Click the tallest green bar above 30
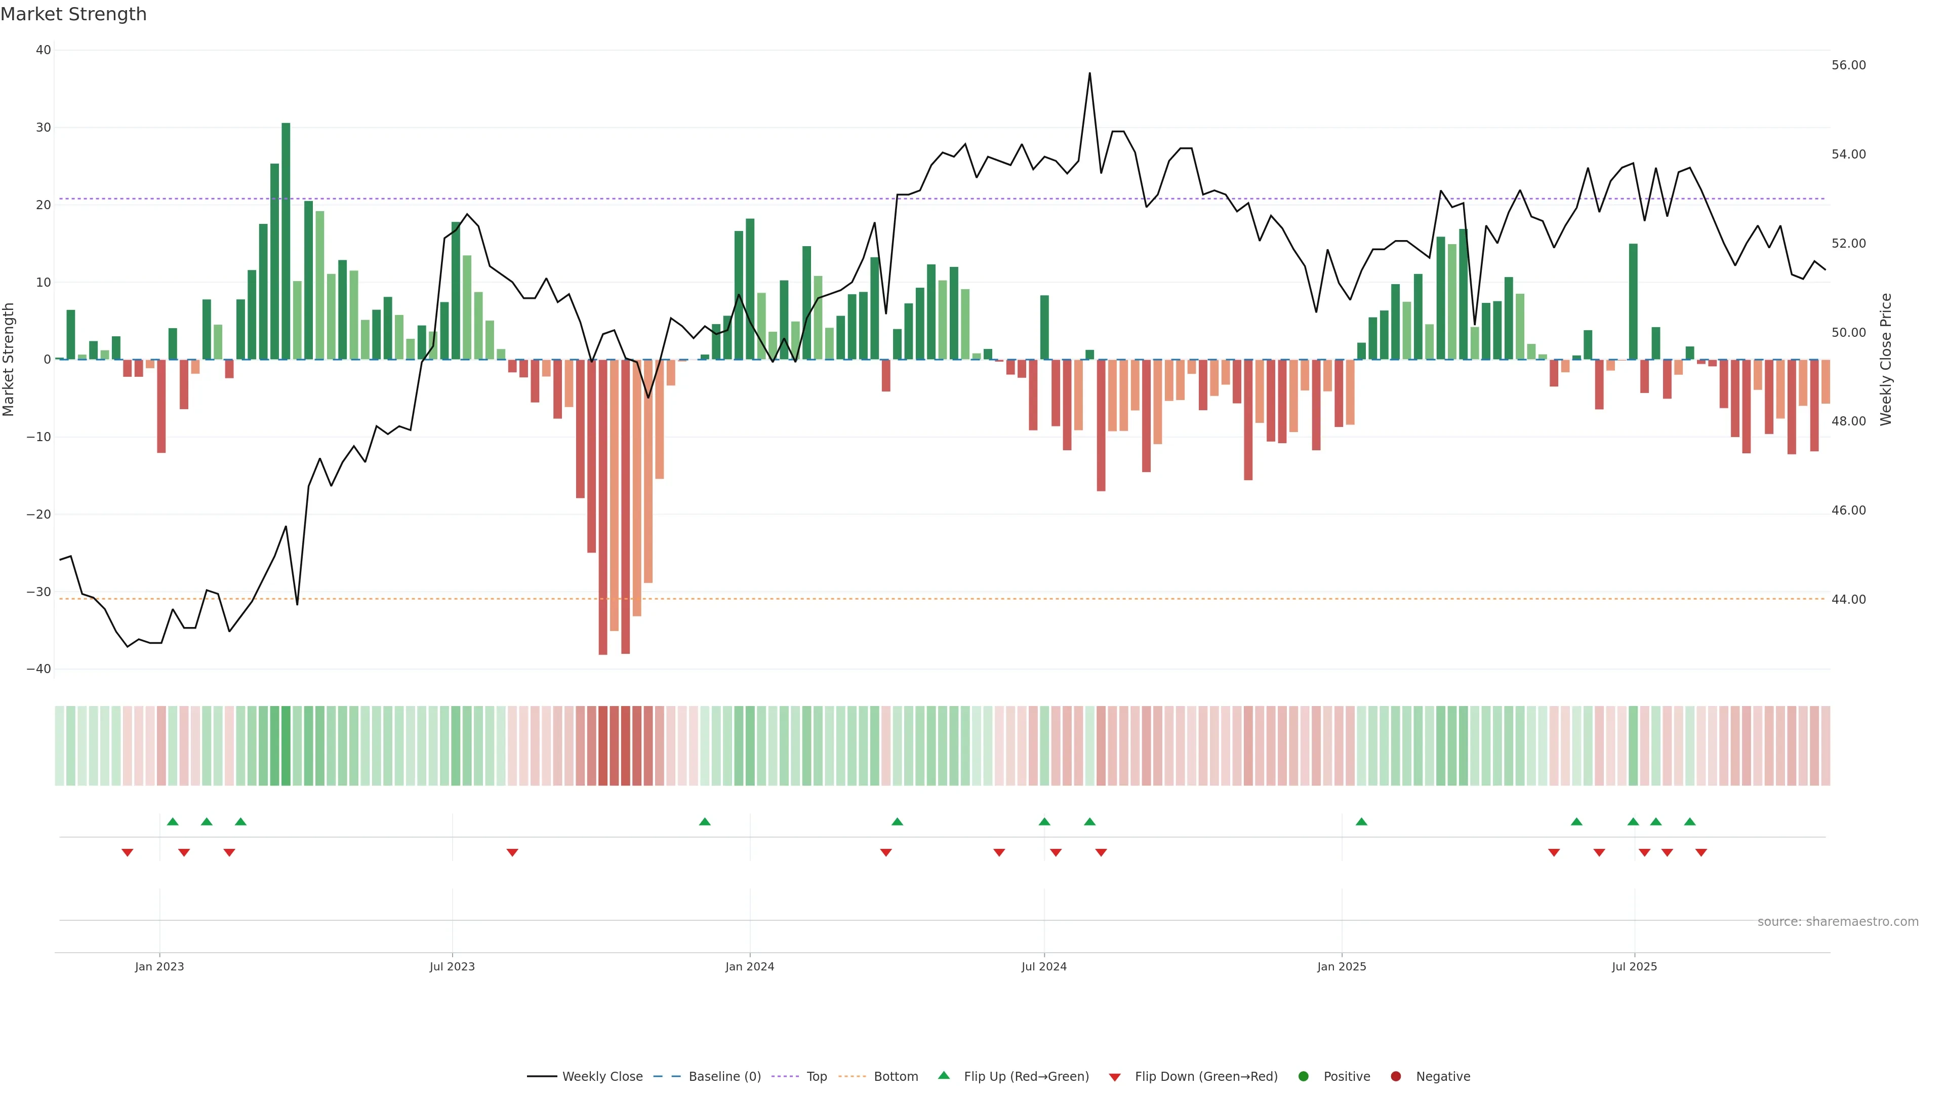The image size is (1944, 1094). 286,226
